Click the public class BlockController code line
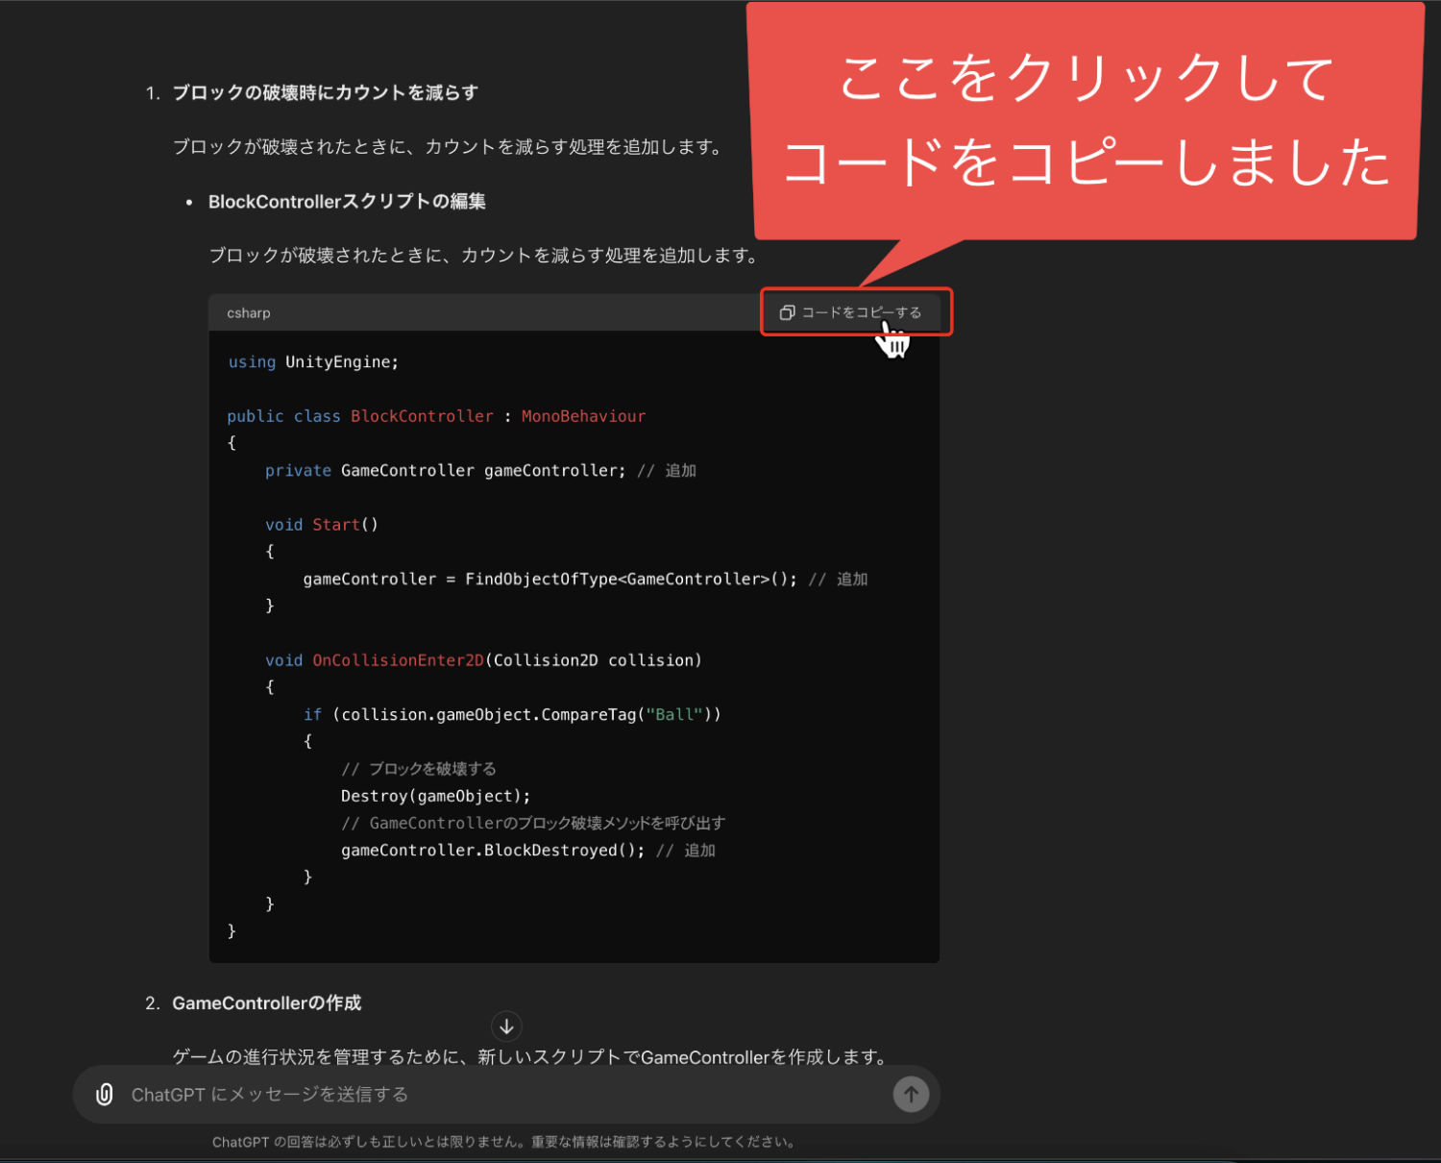This screenshot has width=1441, height=1163. 436,416
